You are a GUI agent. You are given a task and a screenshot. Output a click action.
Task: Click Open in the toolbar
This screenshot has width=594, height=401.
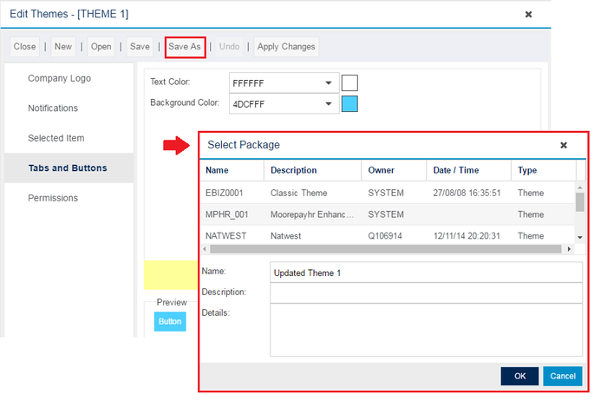[x=101, y=47]
